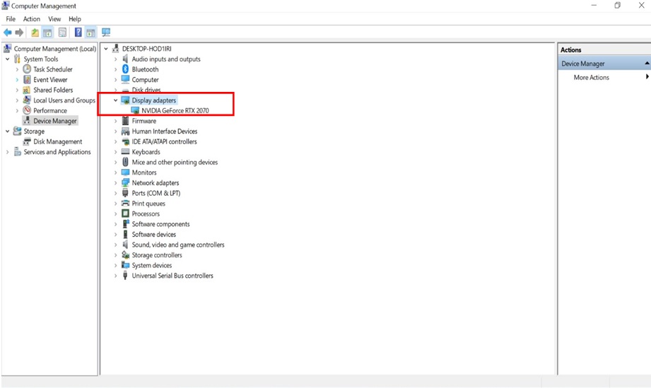Open the Help menu
The width and height of the screenshot is (651, 388).
tap(75, 19)
